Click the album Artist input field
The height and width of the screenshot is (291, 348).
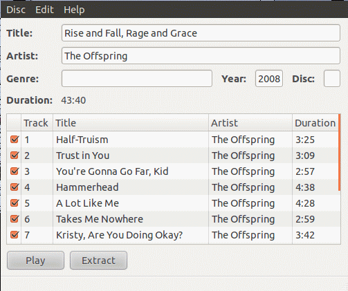(x=201, y=56)
